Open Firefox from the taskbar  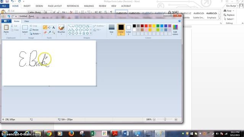pos(71,134)
